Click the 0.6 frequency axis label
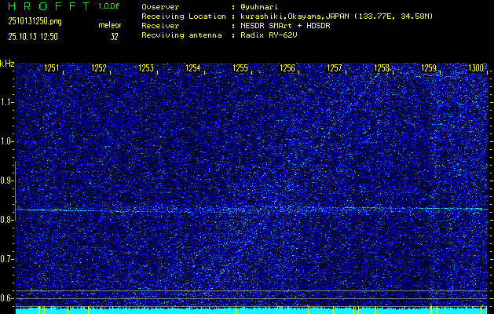494x314 pixels. click(7, 298)
